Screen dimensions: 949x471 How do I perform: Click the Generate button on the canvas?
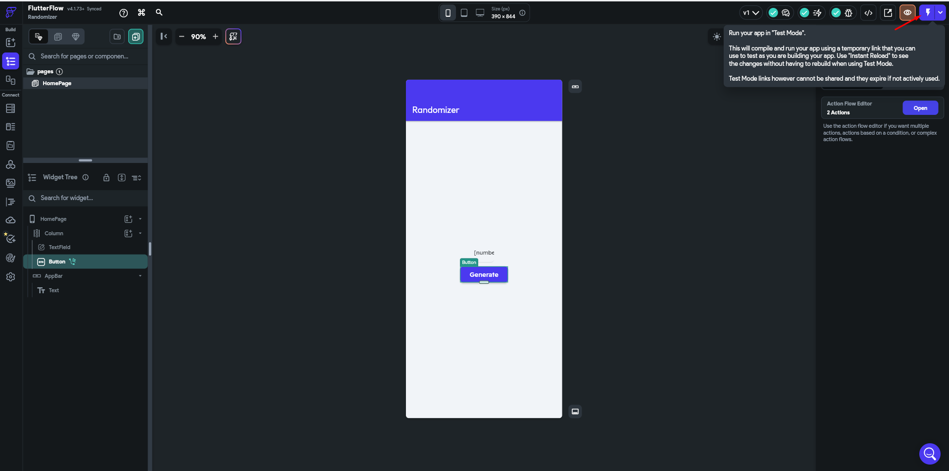484,274
